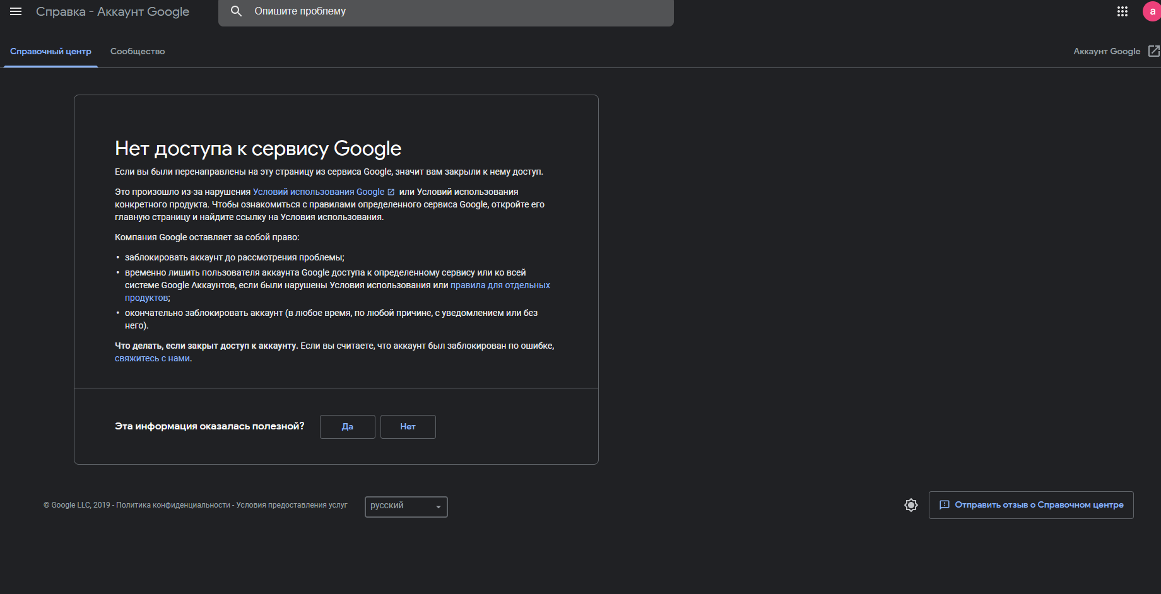The height and width of the screenshot is (594, 1161).
Task: Click the search magnifier icon
Action: click(236, 11)
